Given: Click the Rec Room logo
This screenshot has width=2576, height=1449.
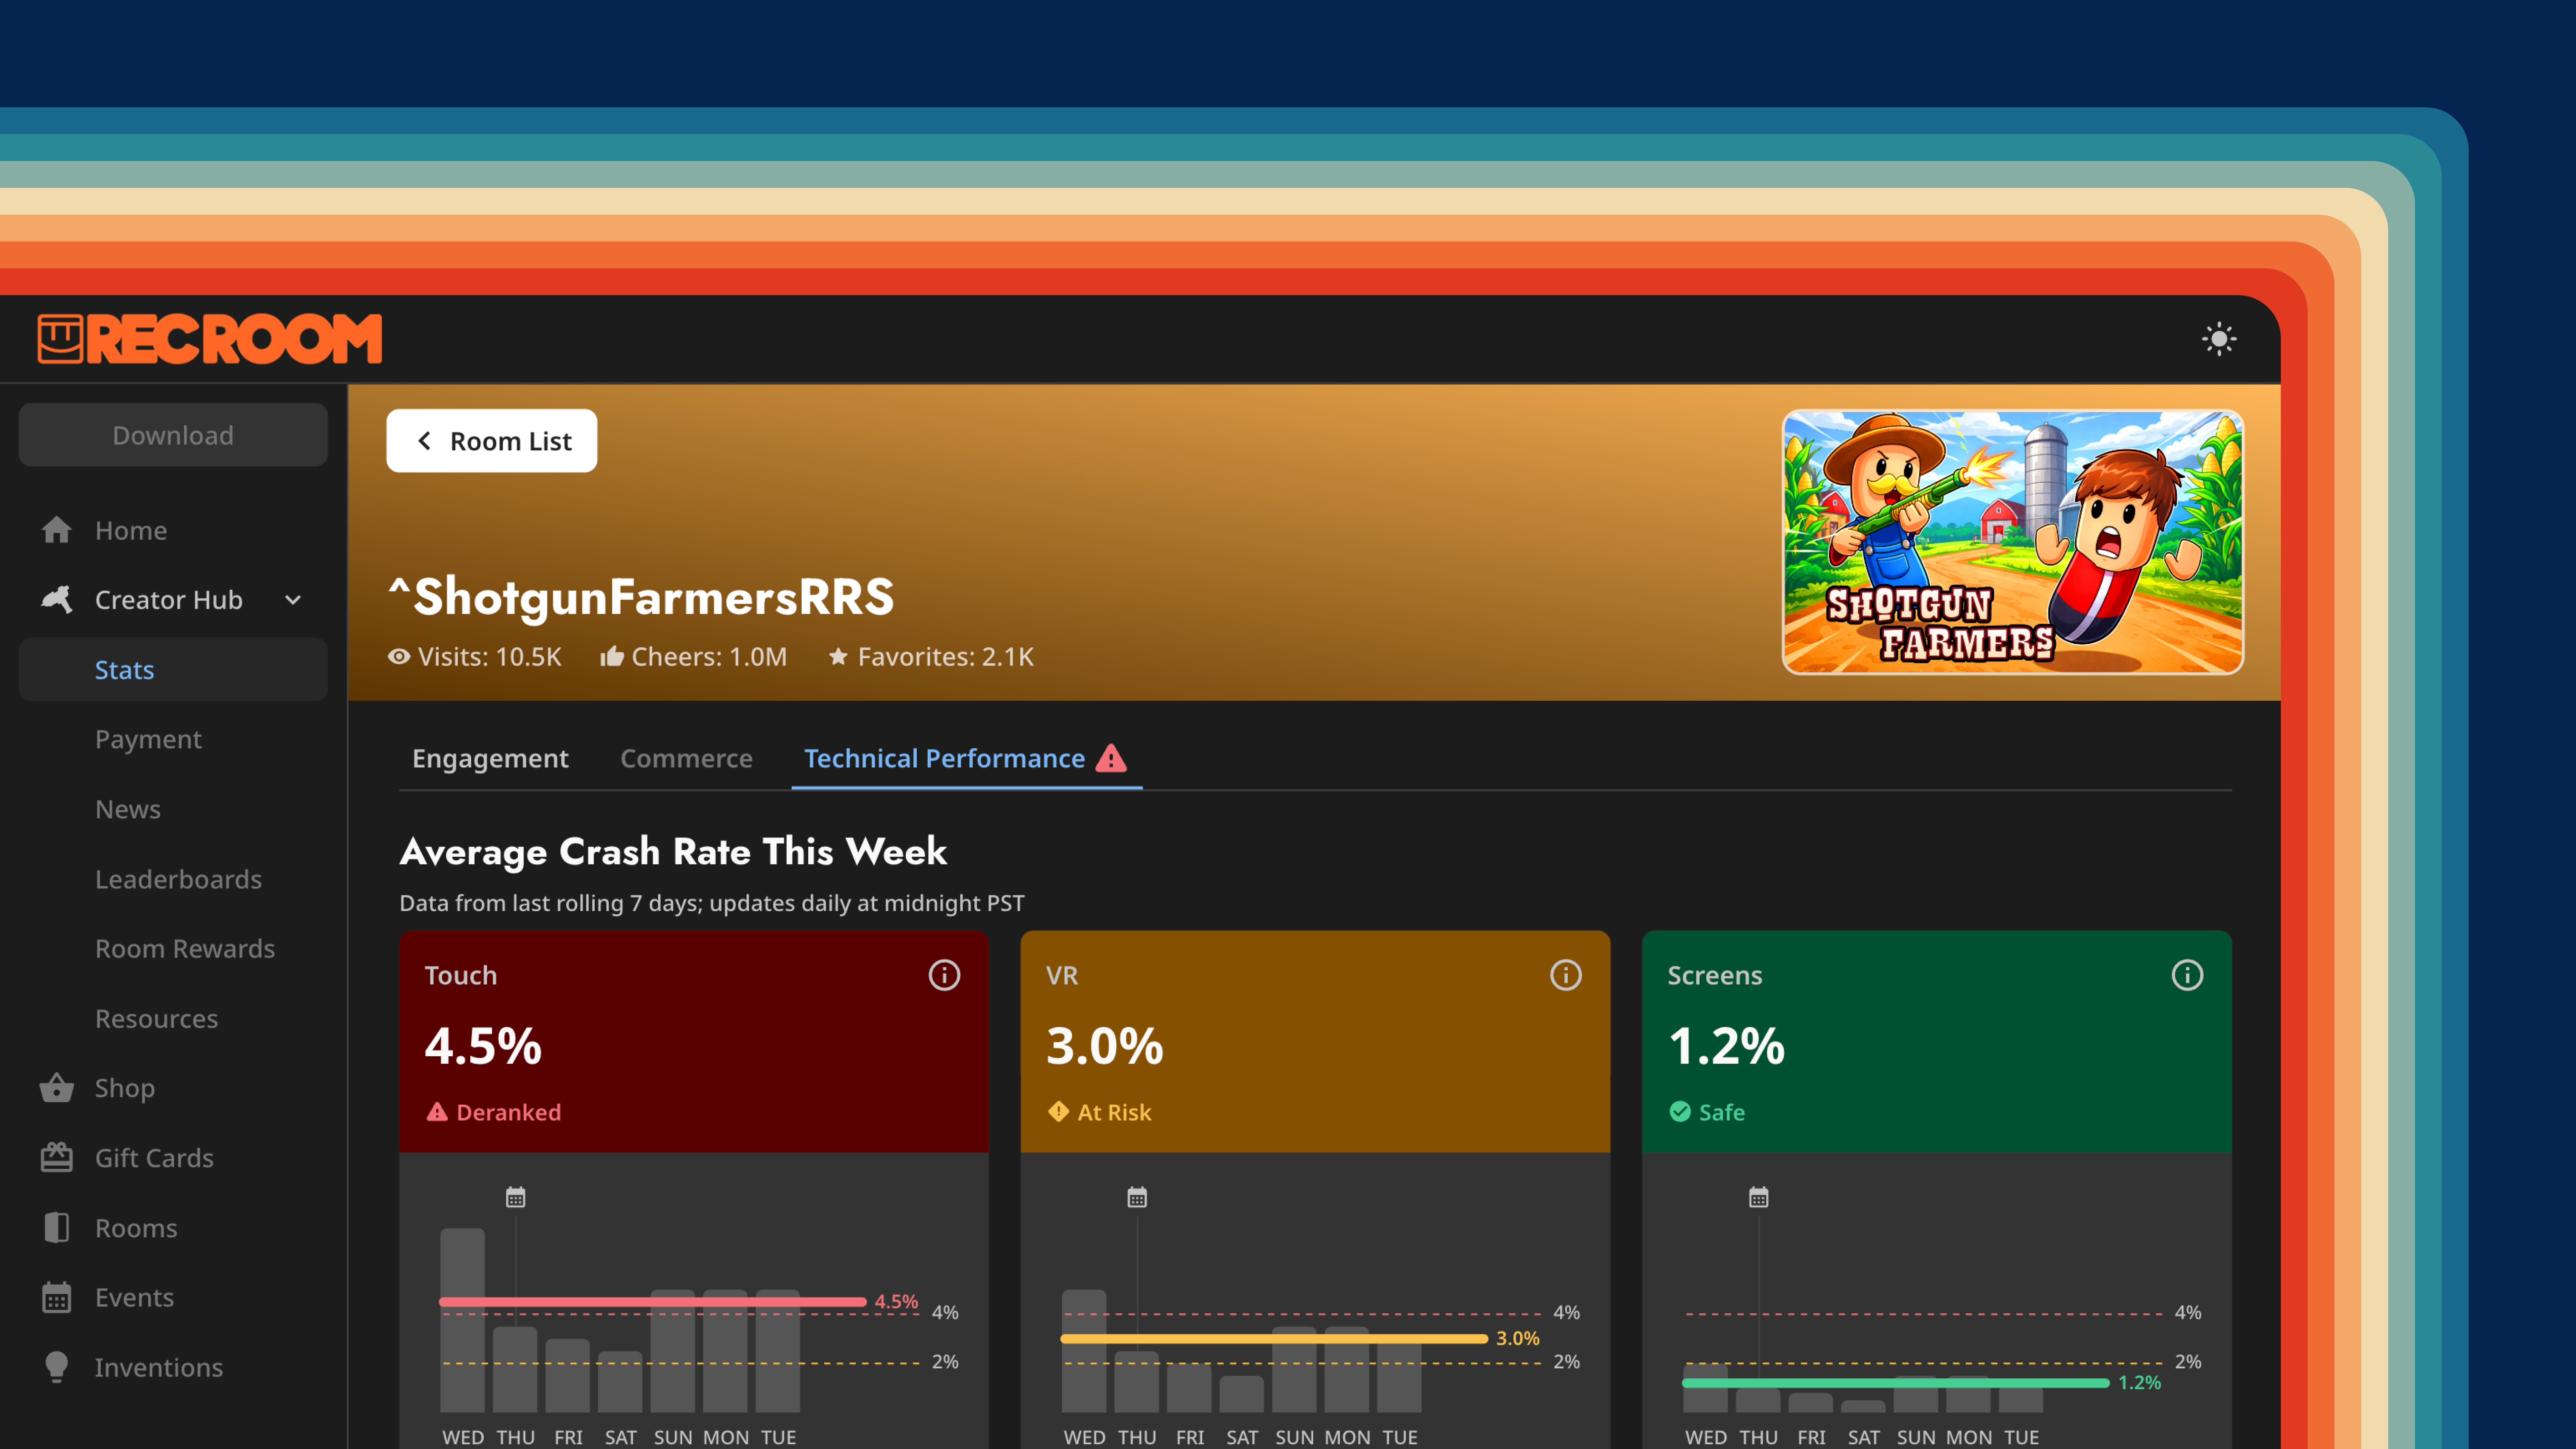Looking at the screenshot, I should (210, 339).
